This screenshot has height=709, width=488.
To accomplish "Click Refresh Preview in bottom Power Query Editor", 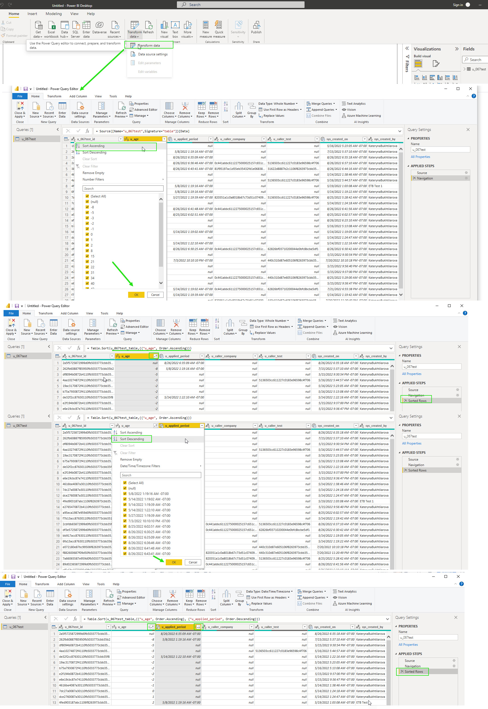I will [109, 598].
